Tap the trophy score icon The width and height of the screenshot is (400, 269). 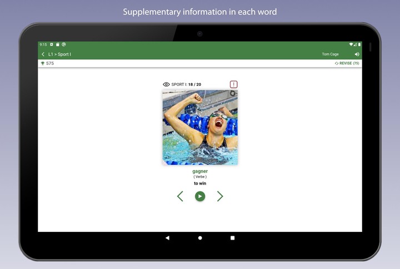43,64
